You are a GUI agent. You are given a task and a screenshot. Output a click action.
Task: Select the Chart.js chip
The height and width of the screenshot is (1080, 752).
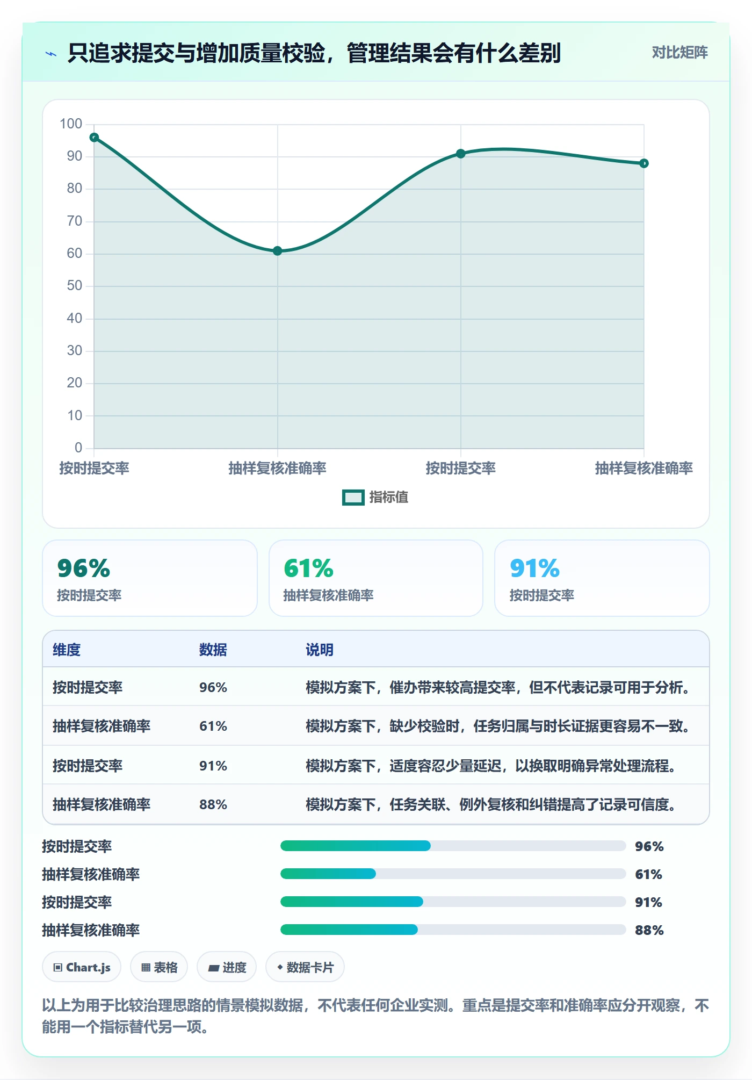82,967
